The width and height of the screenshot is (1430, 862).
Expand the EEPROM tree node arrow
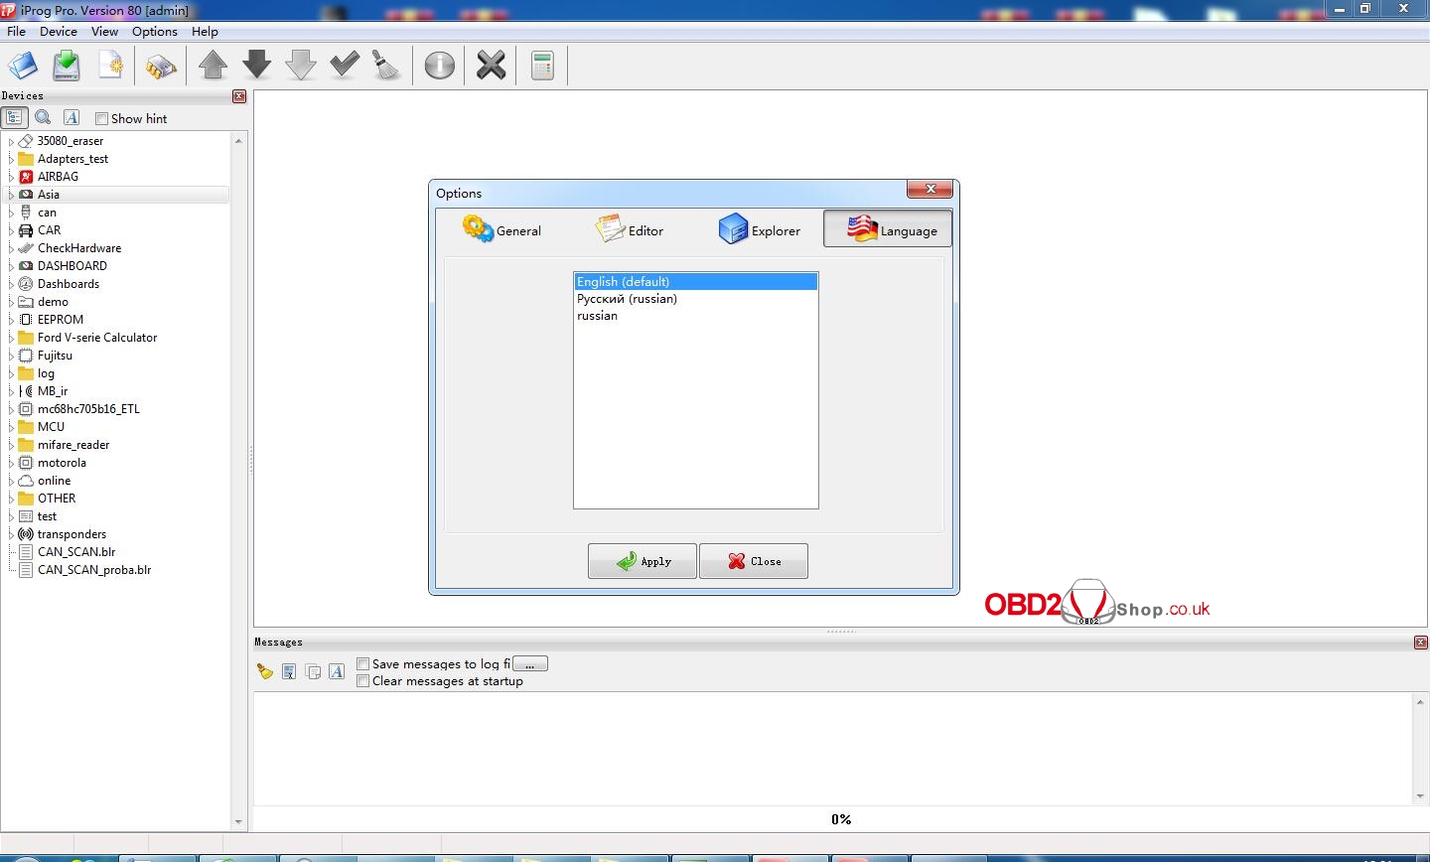pyautogui.click(x=11, y=320)
